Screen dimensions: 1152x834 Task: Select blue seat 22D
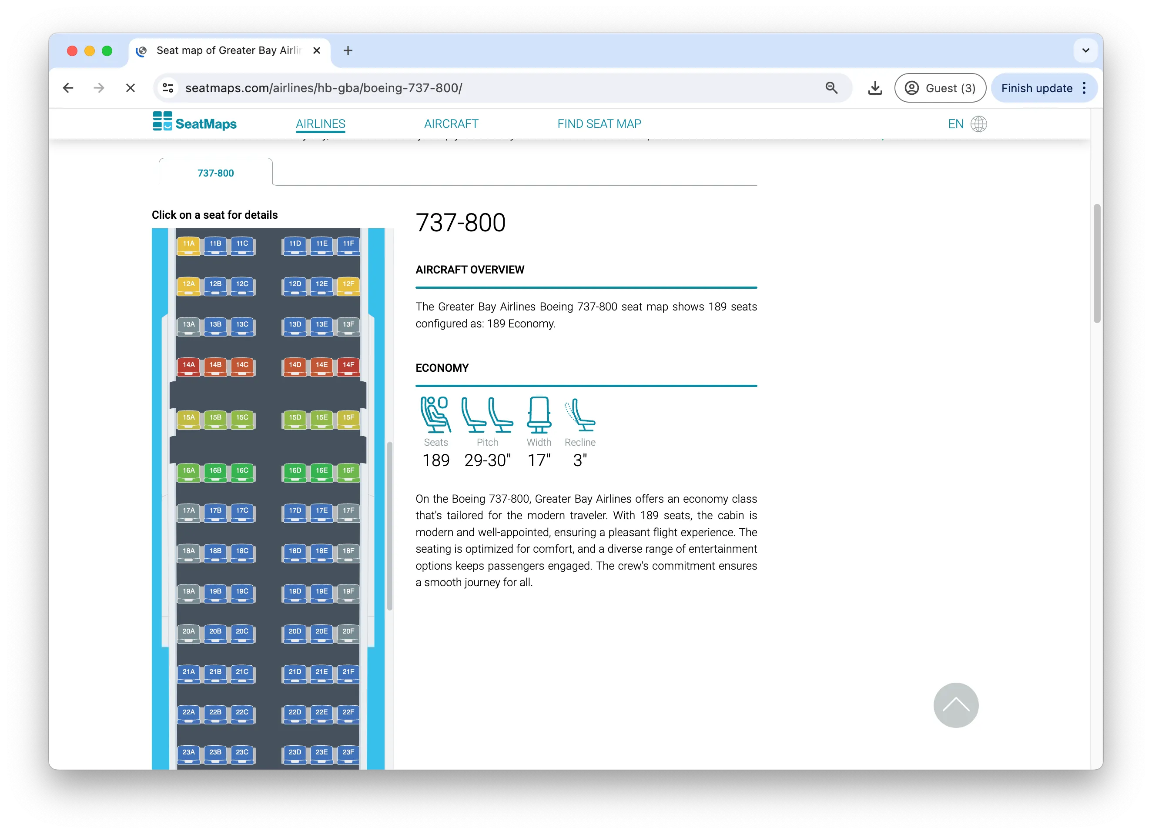[x=295, y=714]
